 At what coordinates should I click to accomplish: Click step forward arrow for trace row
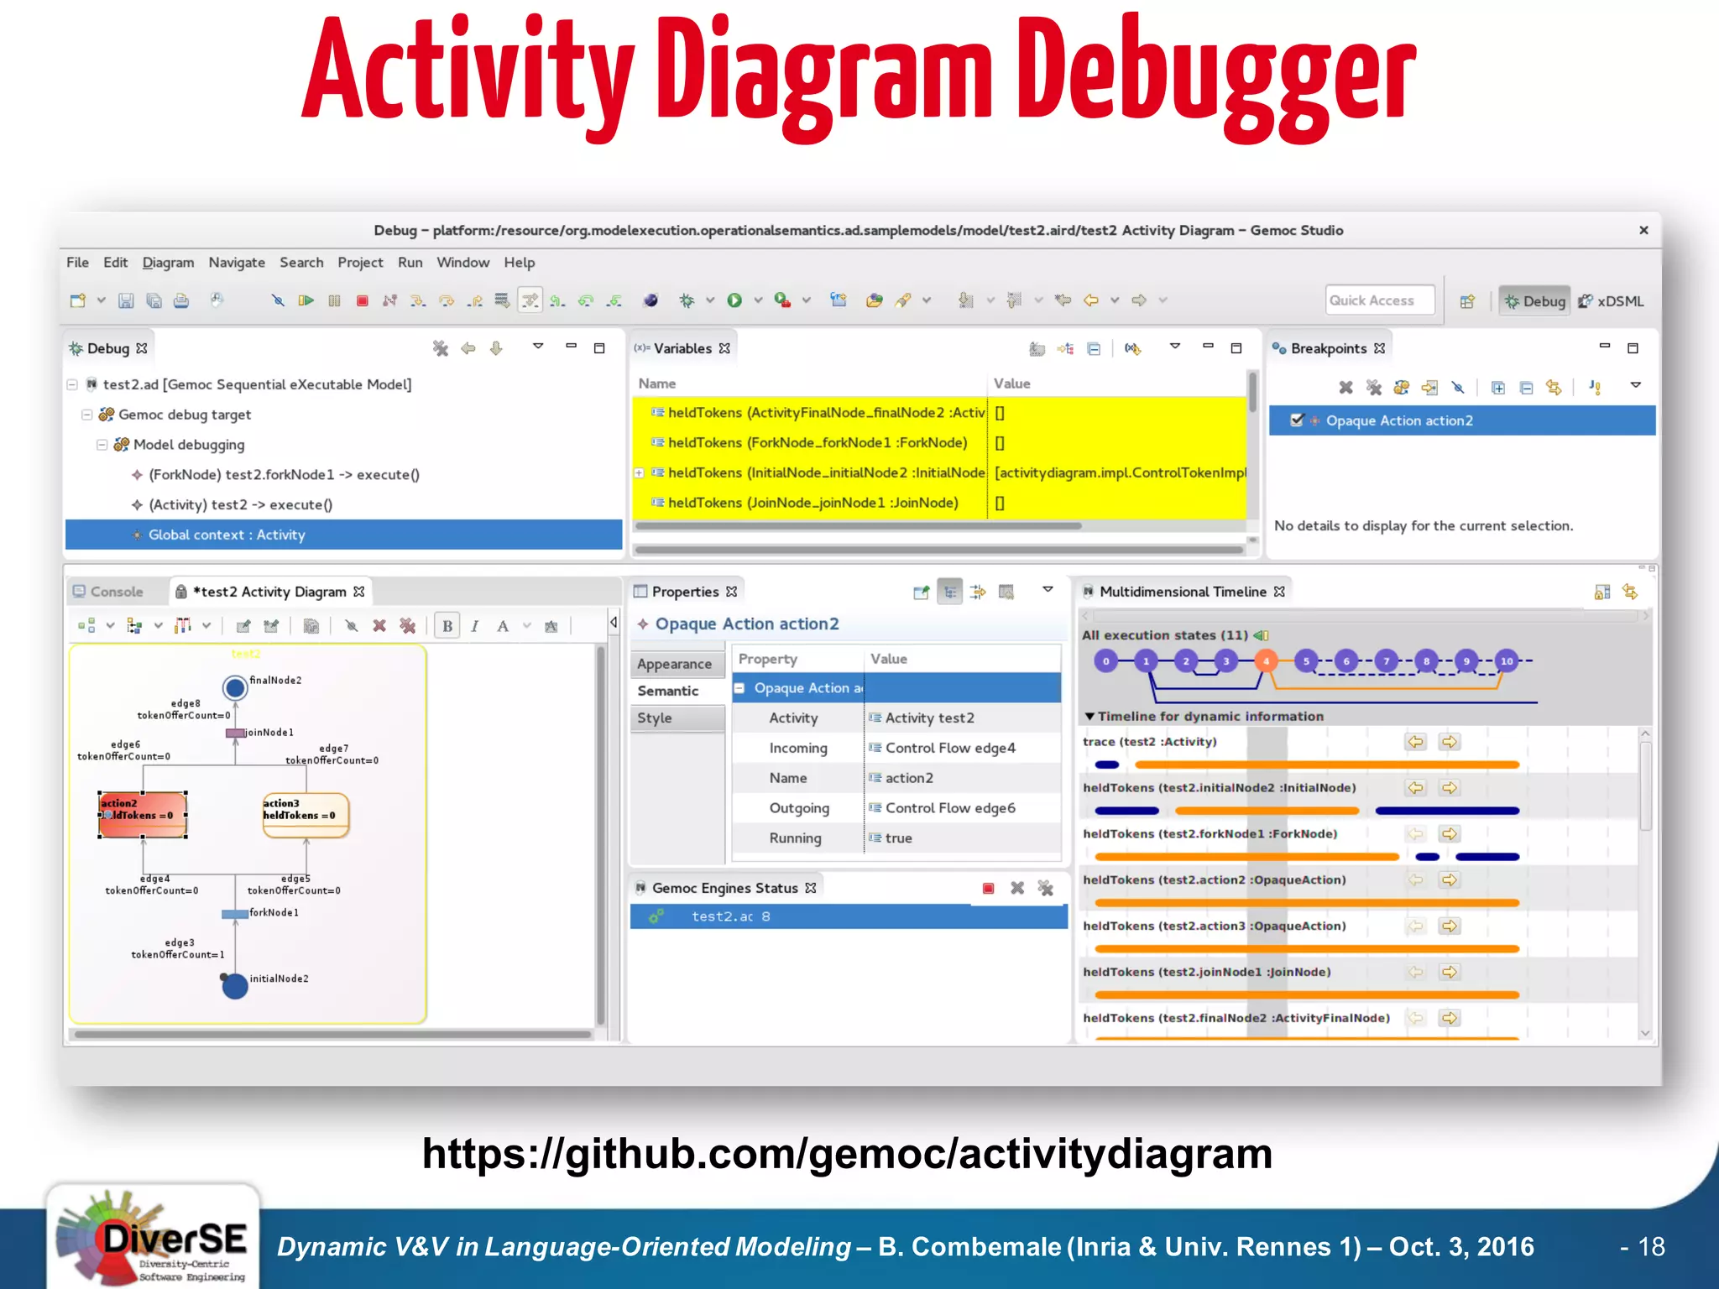[x=1450, y=742]
